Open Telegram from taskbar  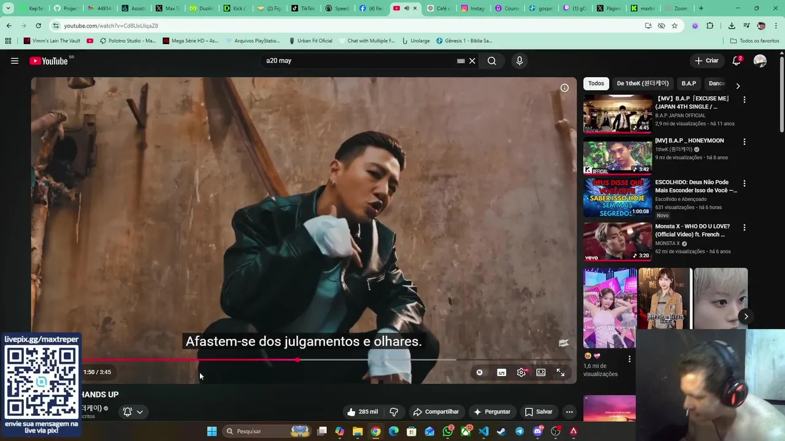[x=519, y=431]
